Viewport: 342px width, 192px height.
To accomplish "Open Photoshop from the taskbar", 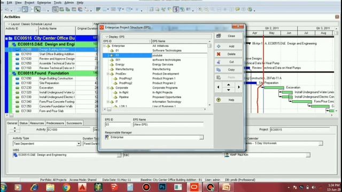I will point(162,187).
